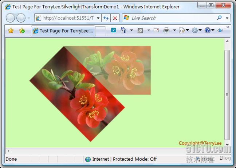Click the browser Back button
The height and width of the screenshot is (168, 236).
(x=10, y=18)
